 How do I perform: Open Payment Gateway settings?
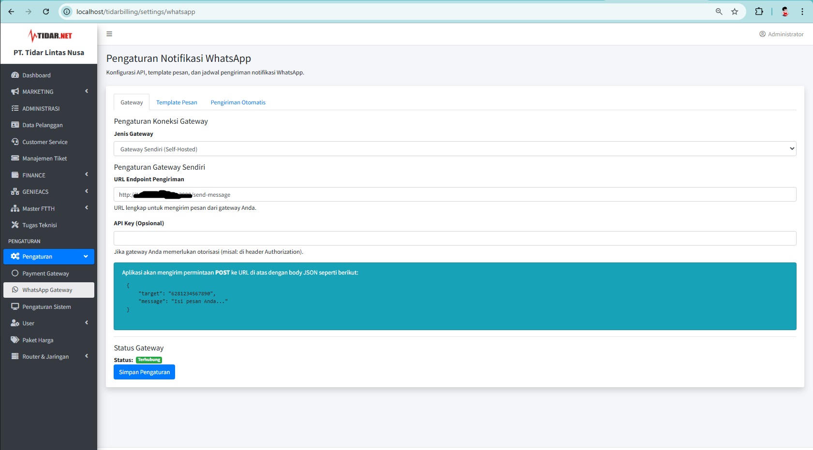[x=49, y=273]
